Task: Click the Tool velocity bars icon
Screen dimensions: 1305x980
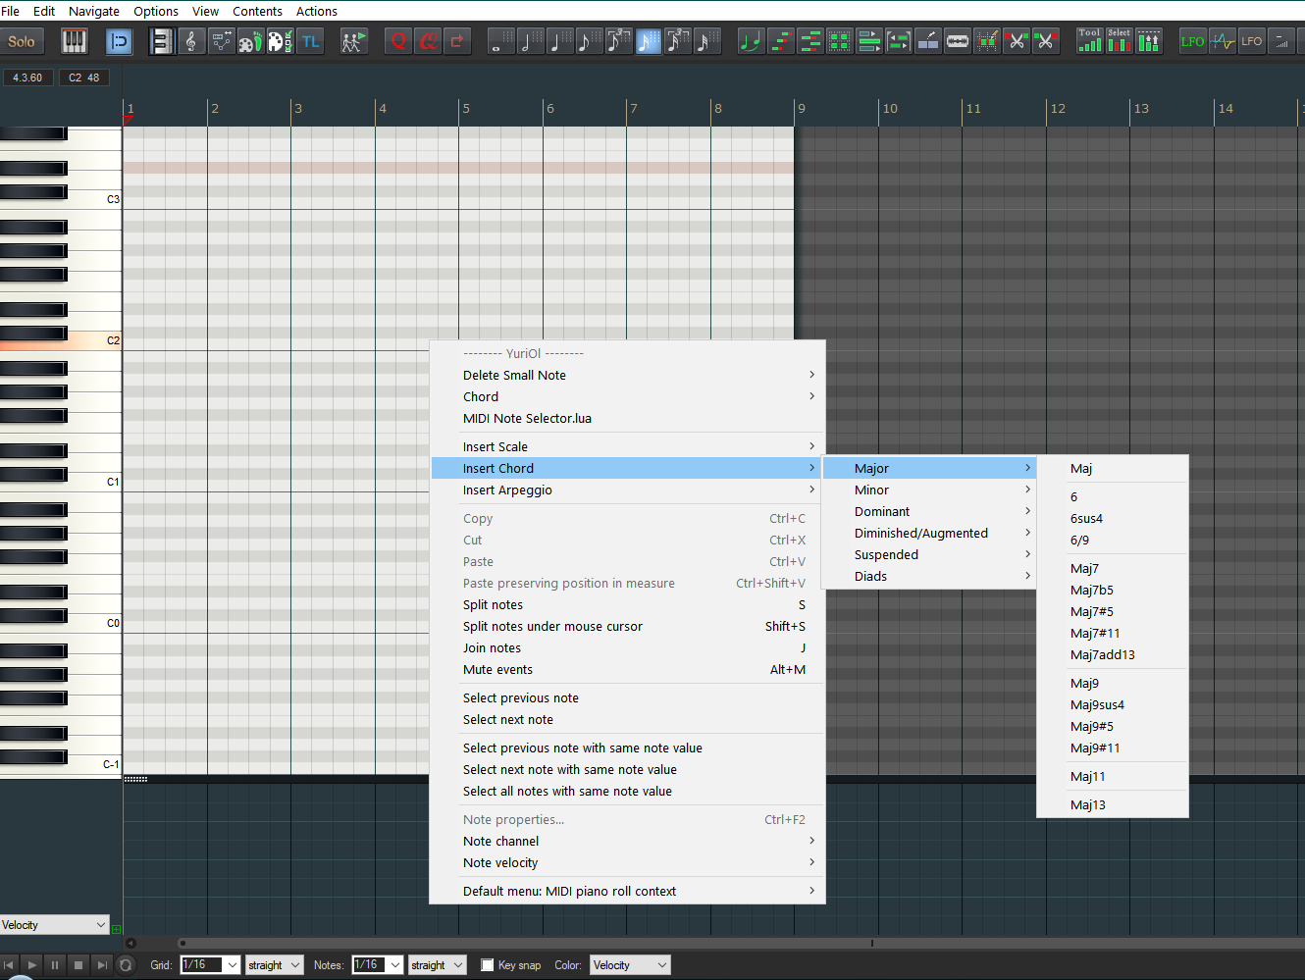Action: [x=1089, y=41]
